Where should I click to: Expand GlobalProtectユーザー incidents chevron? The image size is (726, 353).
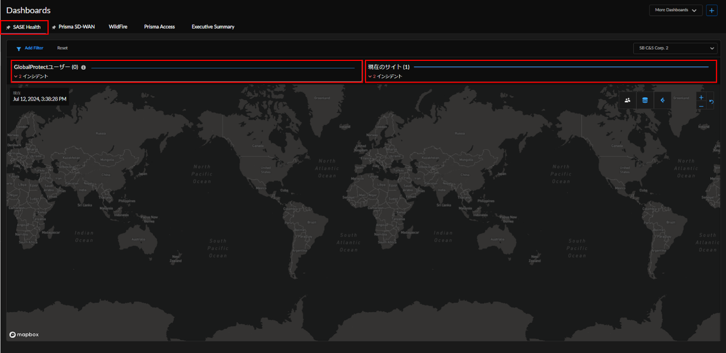(x=16, y=77)
